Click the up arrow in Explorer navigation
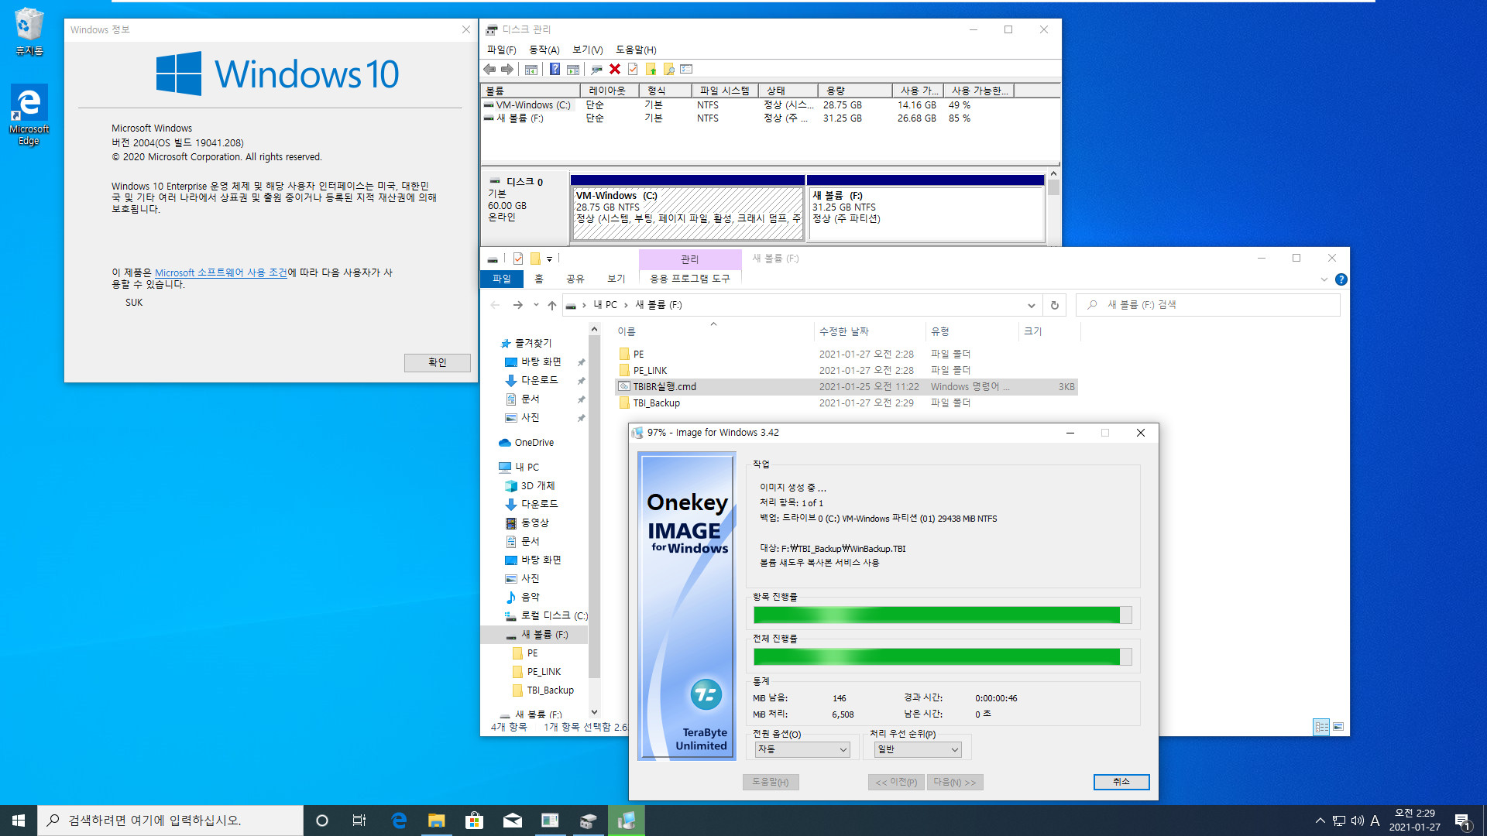 (552, 305)
